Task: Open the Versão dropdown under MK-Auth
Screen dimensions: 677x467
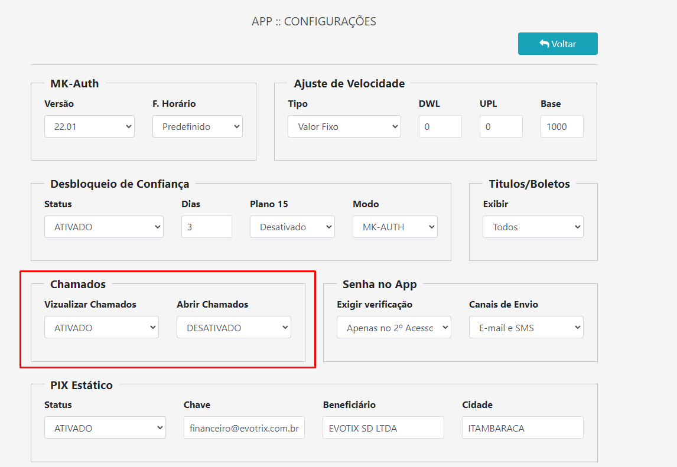Action: [89, 126]
